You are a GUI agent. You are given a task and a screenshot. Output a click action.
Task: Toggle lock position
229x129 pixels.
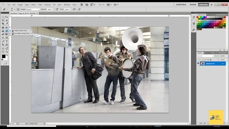point(208,60)
